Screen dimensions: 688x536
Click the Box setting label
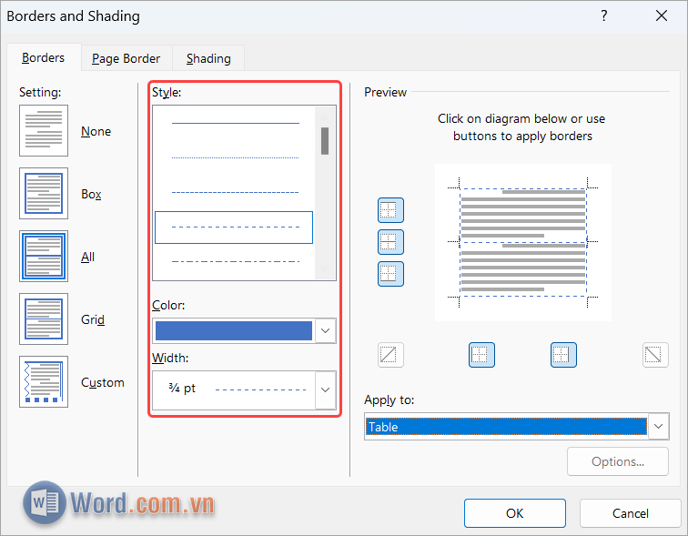(x=91, y=194)
